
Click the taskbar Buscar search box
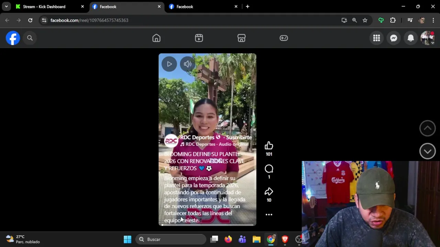171,239
